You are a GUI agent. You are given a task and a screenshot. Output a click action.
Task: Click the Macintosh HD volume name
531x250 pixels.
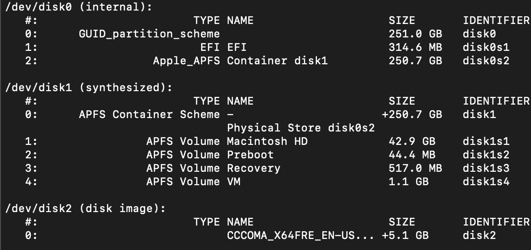(x=267, y=142)
